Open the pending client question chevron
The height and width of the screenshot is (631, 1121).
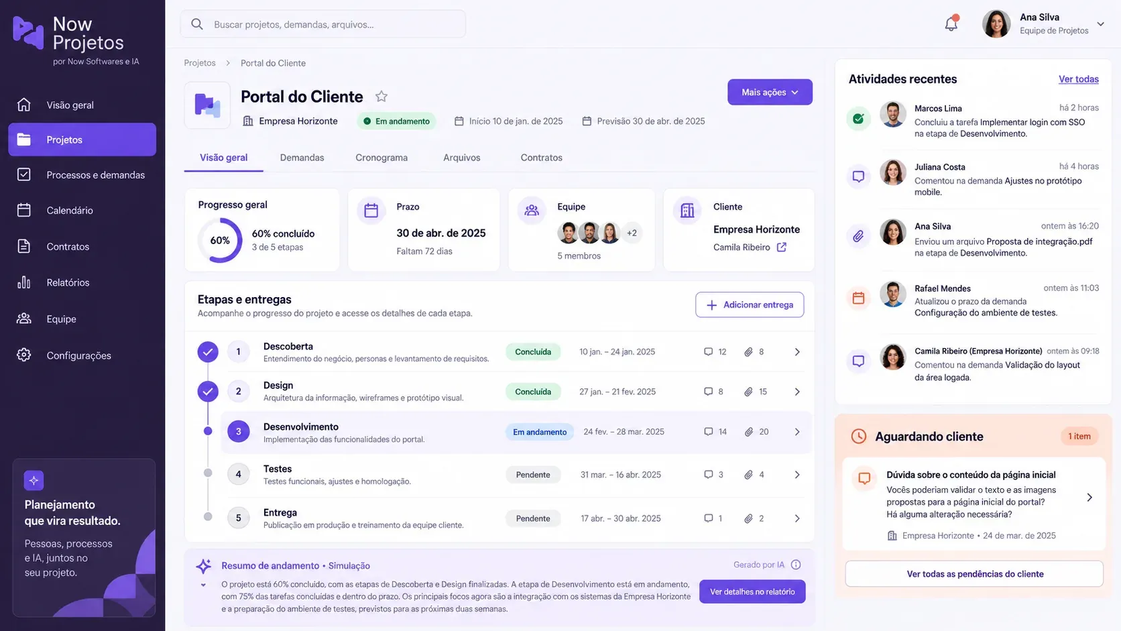coord(1089,498)
